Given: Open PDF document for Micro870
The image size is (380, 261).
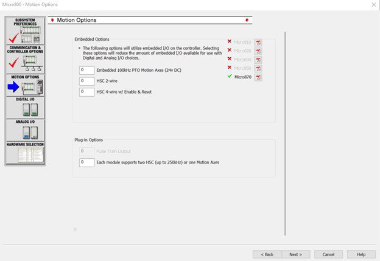Looking at the screenshot, I should pos(258,77).
